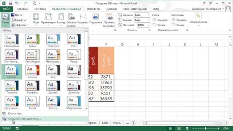Image resolution: width=233 pixels, height=131 pixels.
Task: Click Печатать заголовки print titles
Action: click(109, 20)
